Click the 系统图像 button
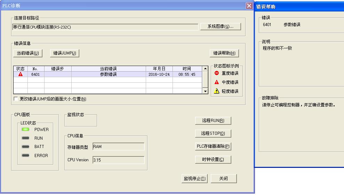 tap(221, 27)
